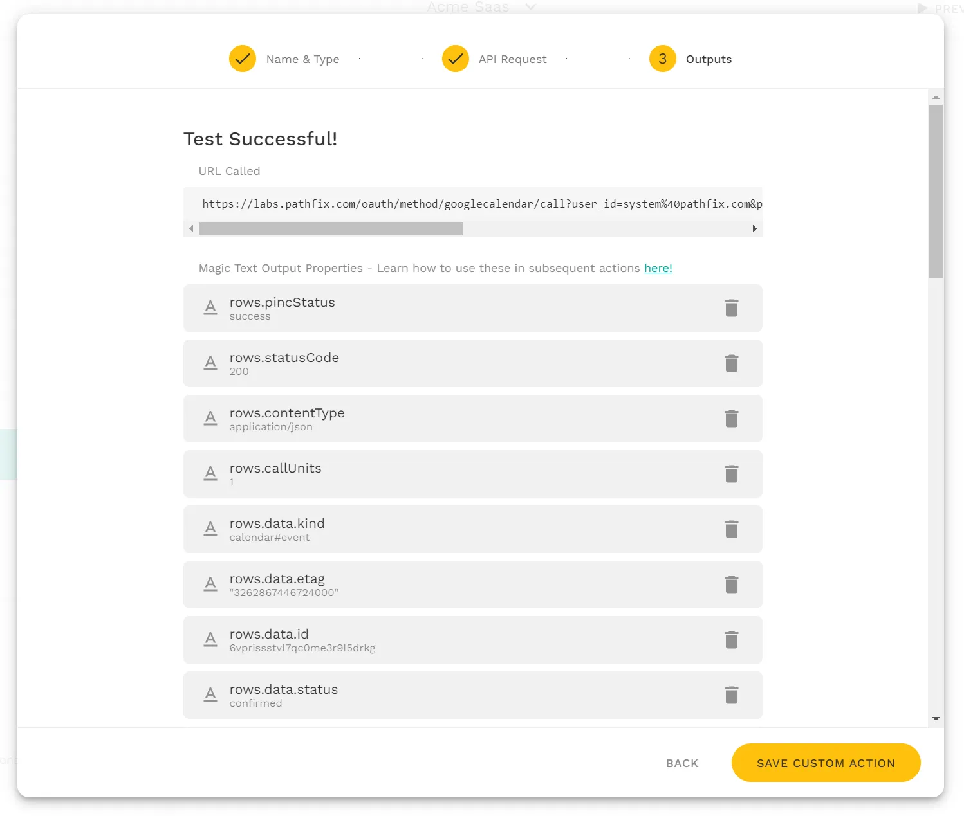
Task: Click the text type icon for rows.data.kind
Action: (x=210, y=529)
